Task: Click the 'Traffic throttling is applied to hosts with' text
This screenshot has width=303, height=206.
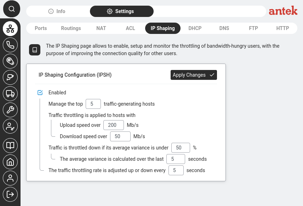Action: pyautogui.click(x=92, y=115)
